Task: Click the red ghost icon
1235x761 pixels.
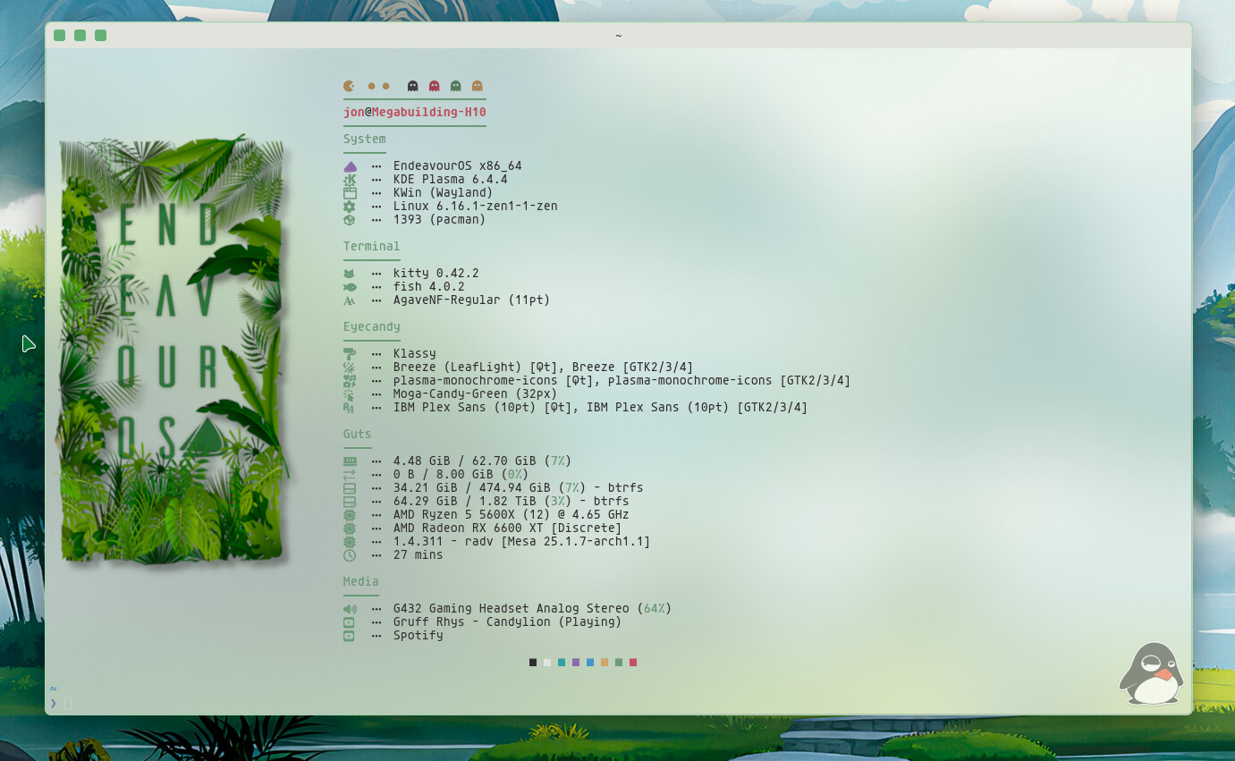Action: (434, 86)
